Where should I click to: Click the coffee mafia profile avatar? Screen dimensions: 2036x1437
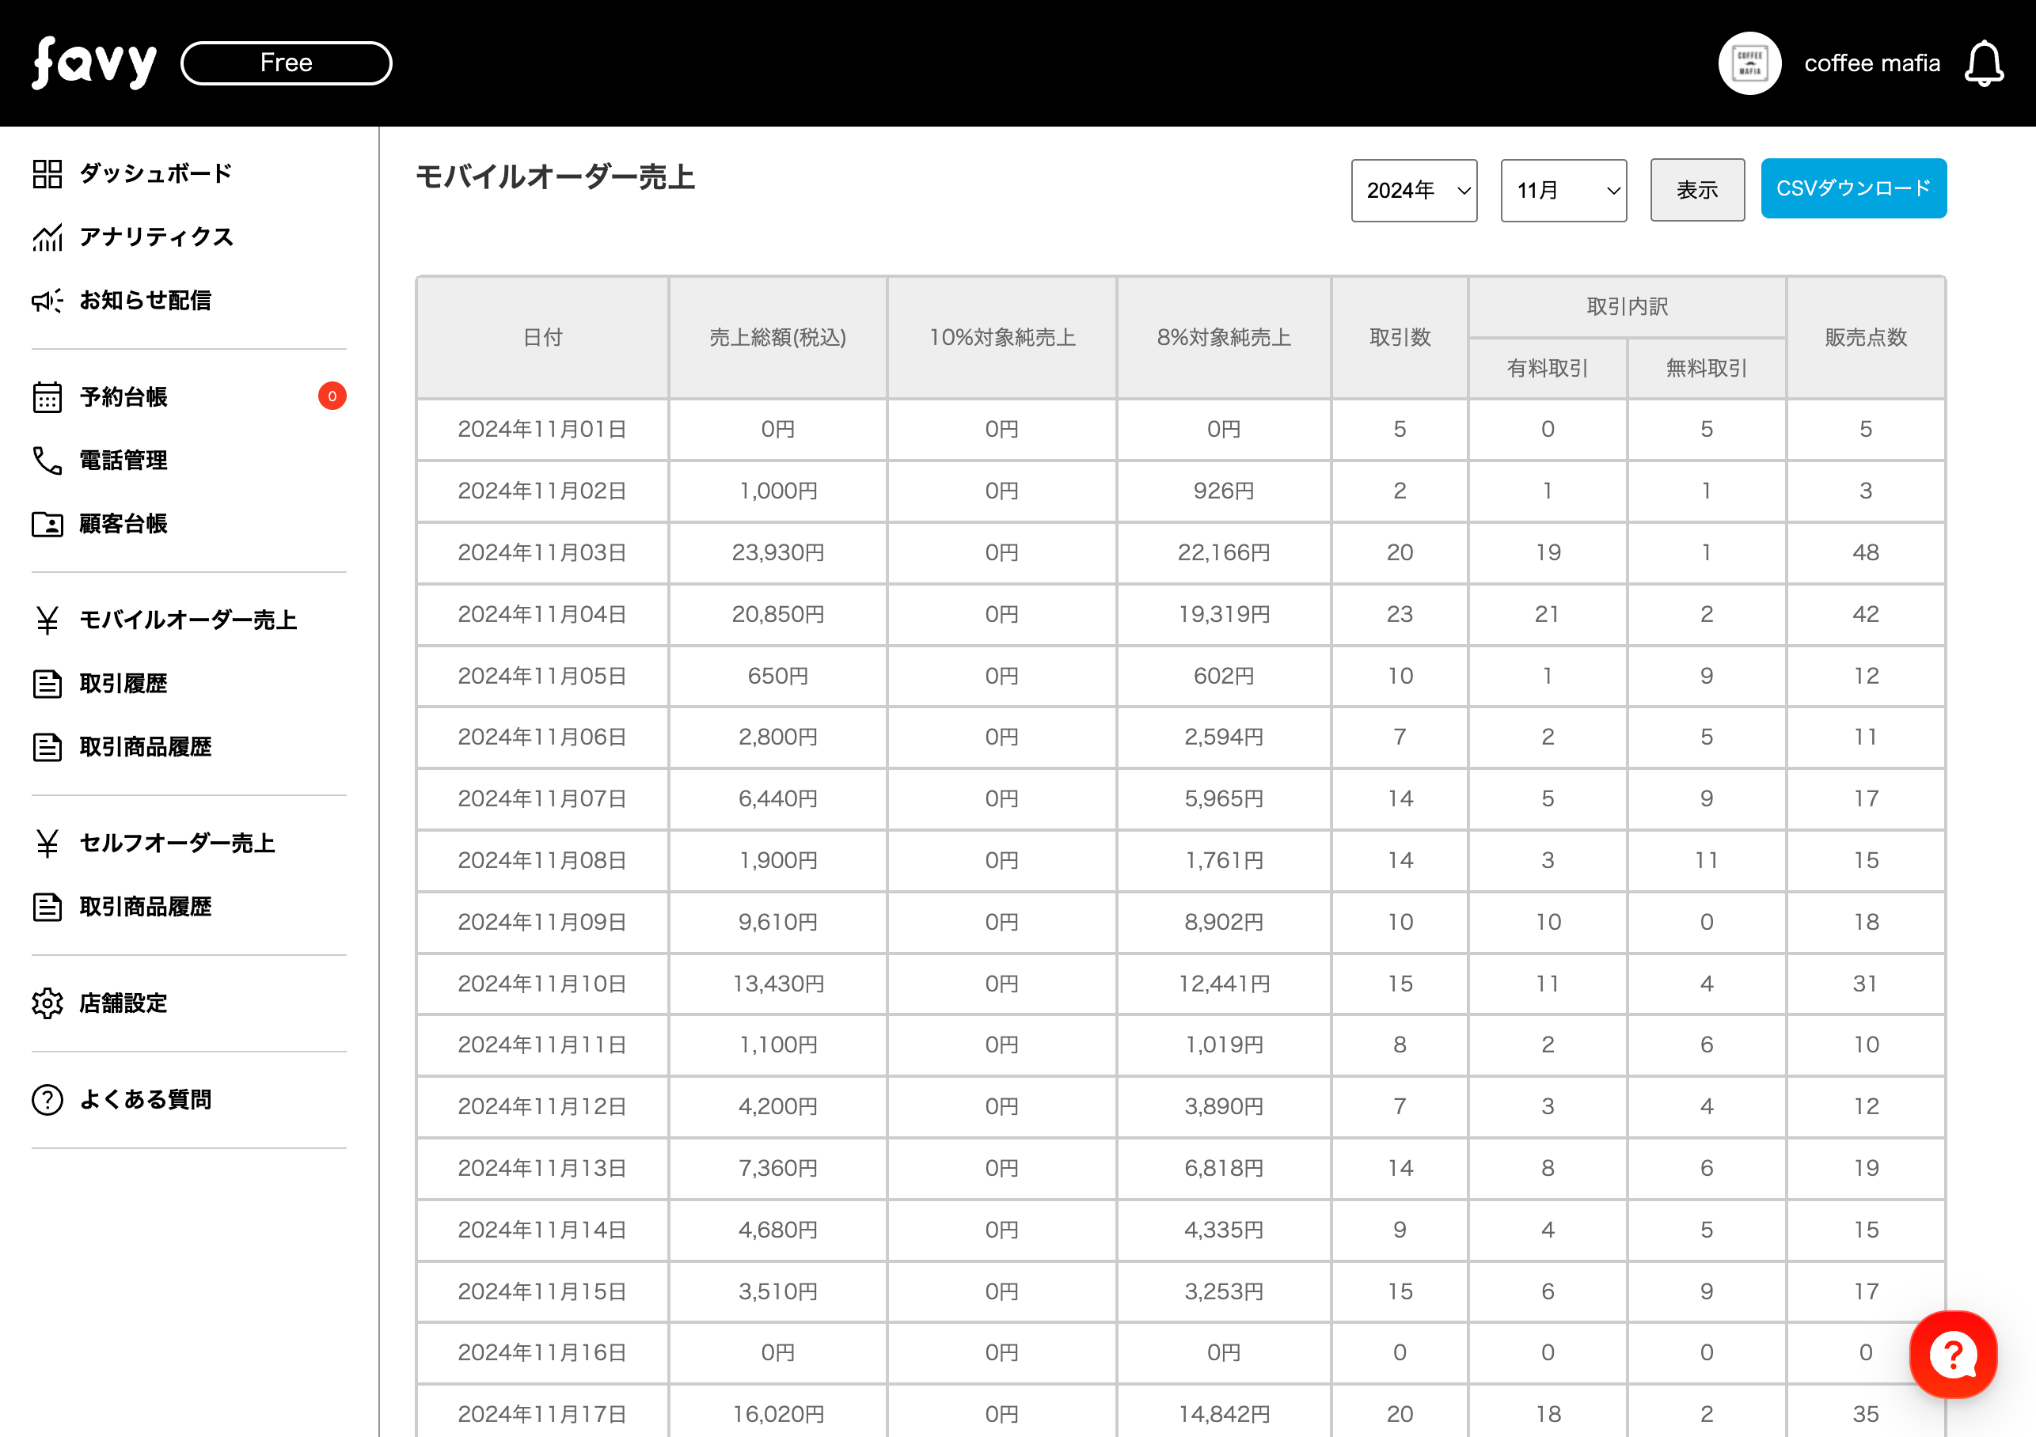(x=1749, y=64)
